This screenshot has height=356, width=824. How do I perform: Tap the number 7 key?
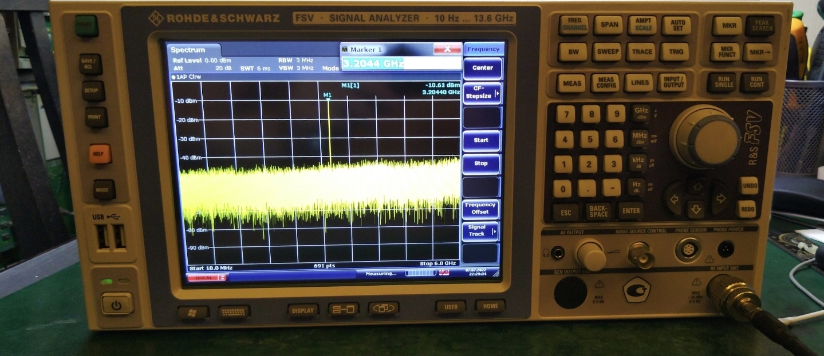click(566, 114)
